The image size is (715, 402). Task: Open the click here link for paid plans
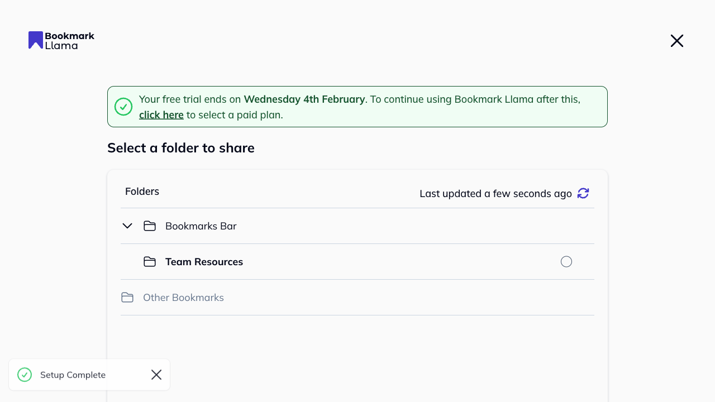161,114
